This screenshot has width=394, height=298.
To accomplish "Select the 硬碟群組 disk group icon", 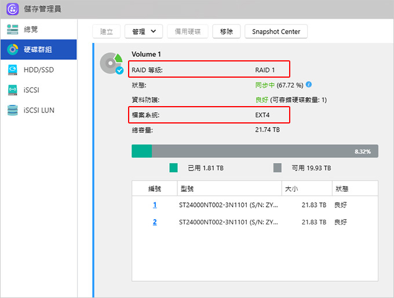I will point(13,49).
